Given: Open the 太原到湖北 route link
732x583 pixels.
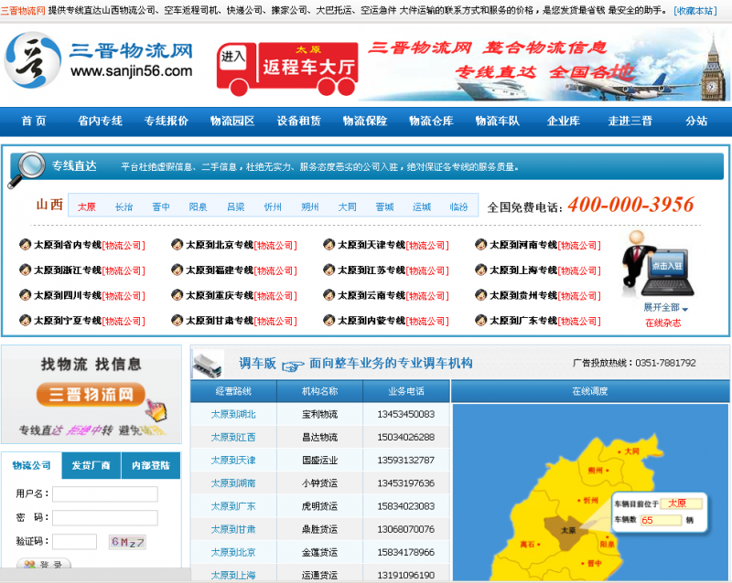Looking at the screenshot, I should click(233, 414).
